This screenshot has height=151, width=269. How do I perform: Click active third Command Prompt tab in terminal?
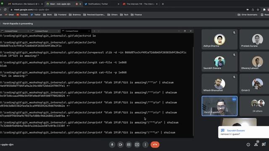coord(76,31)
